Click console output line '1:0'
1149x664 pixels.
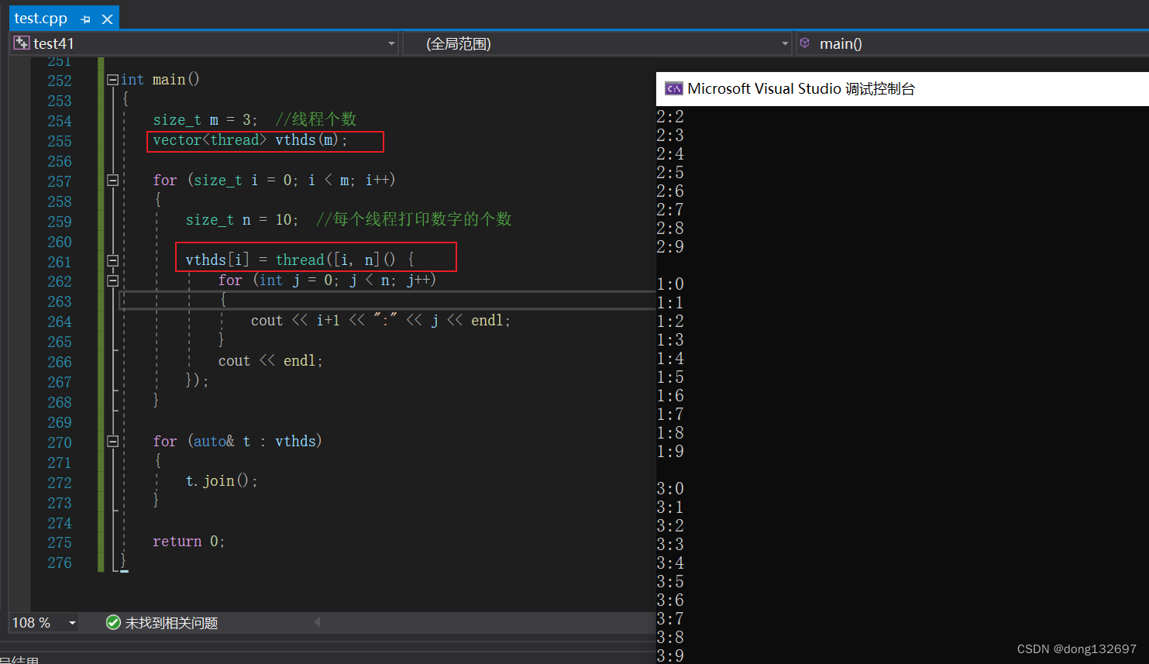pyautogui.click(x=670, y=284)
